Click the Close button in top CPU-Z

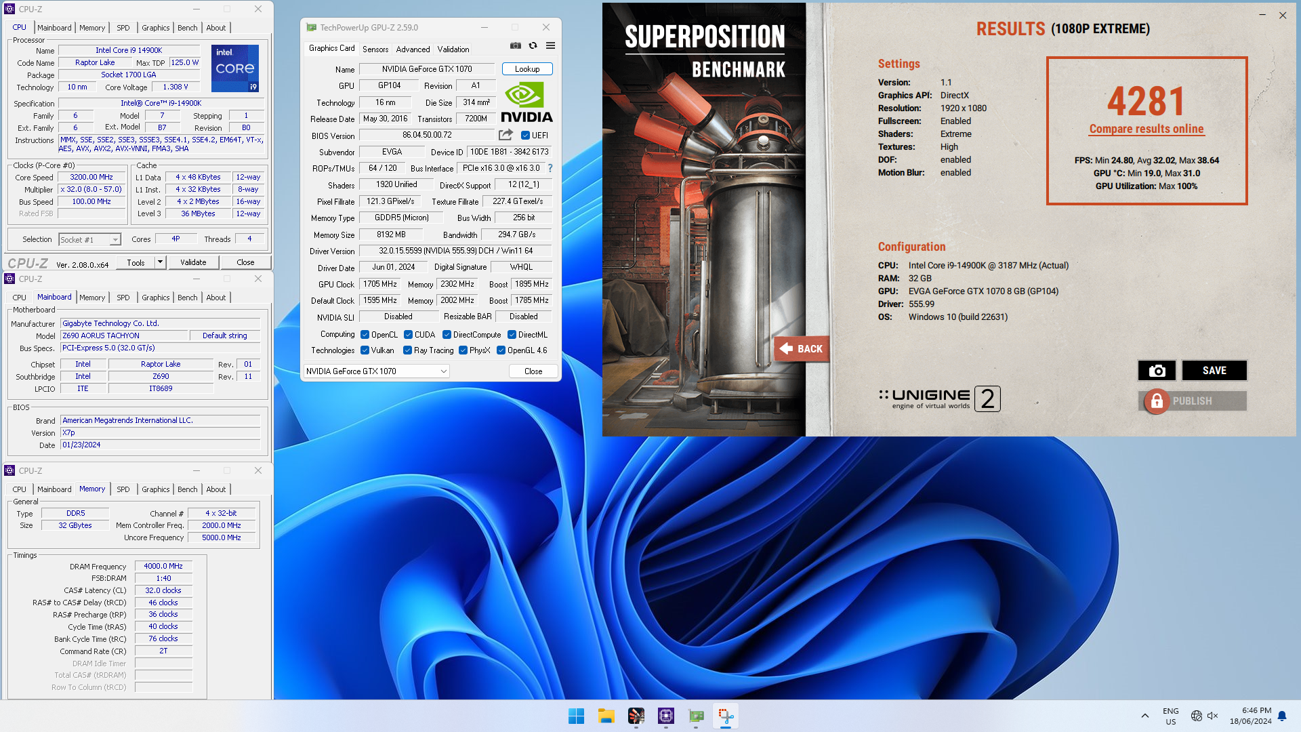coord(245,262)
